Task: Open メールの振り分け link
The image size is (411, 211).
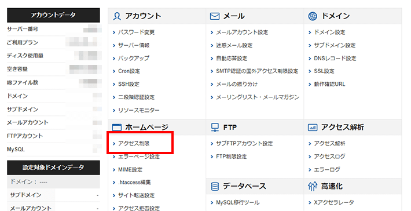Action: (237, 84)
